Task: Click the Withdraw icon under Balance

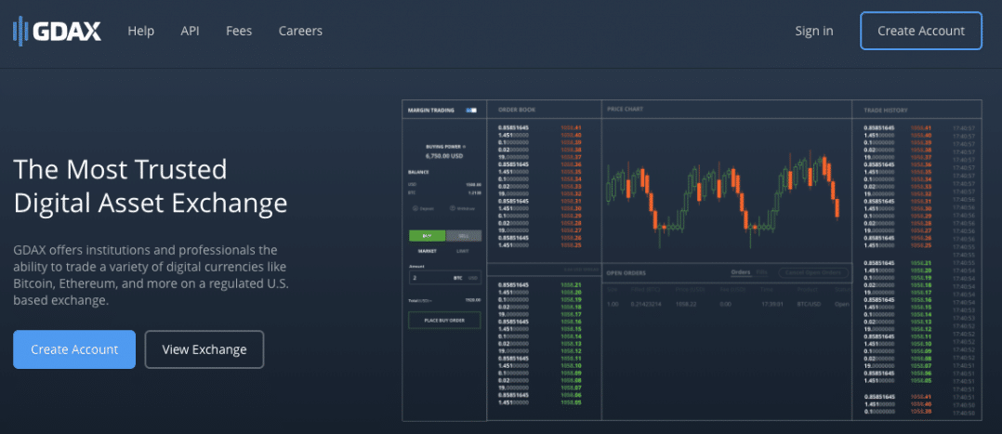Action: pyautogui.click(x=452, y=208)
